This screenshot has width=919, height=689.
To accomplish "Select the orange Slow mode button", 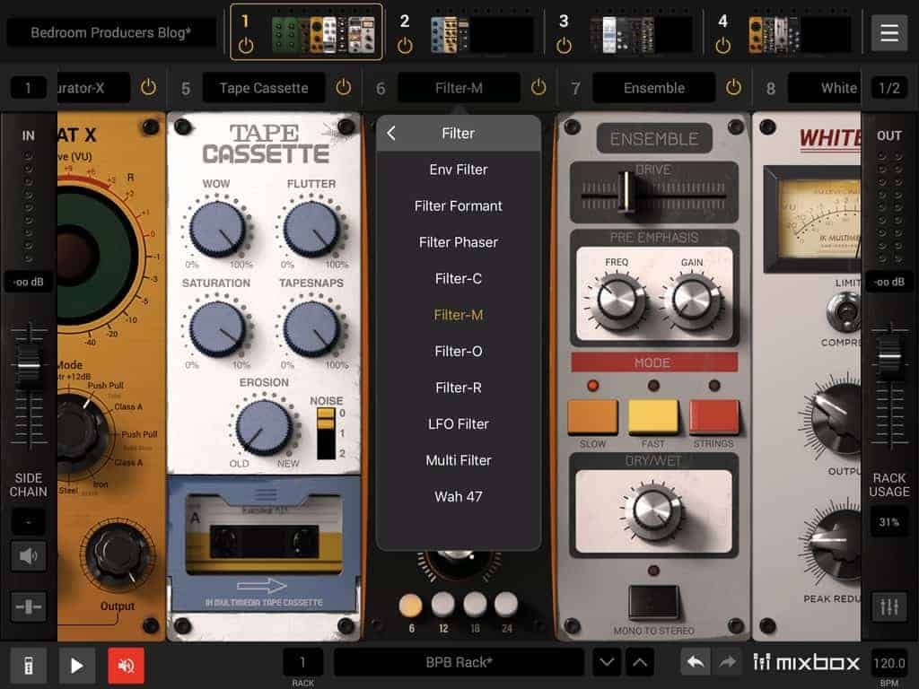I will (x=592, y=416).
